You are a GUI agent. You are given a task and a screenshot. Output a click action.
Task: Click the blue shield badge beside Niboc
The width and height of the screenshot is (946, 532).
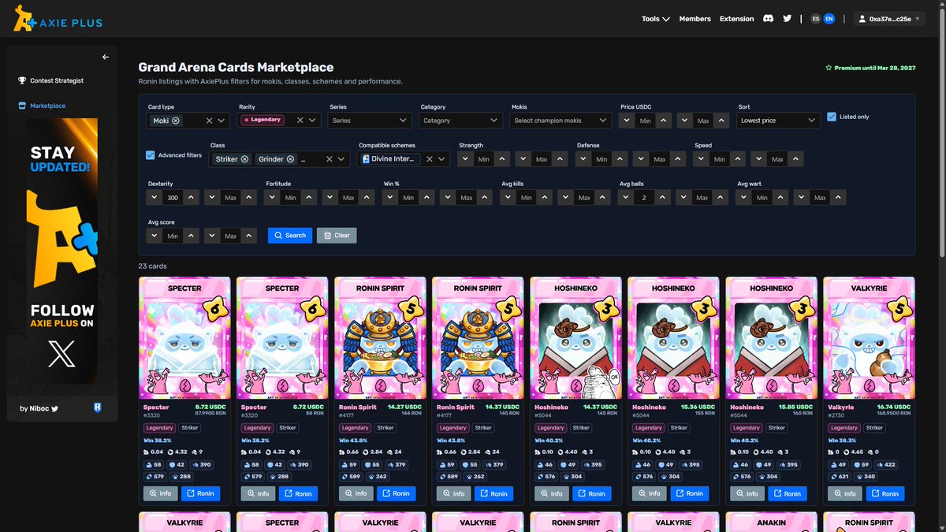pyautogui.click(x=96, y=407)
